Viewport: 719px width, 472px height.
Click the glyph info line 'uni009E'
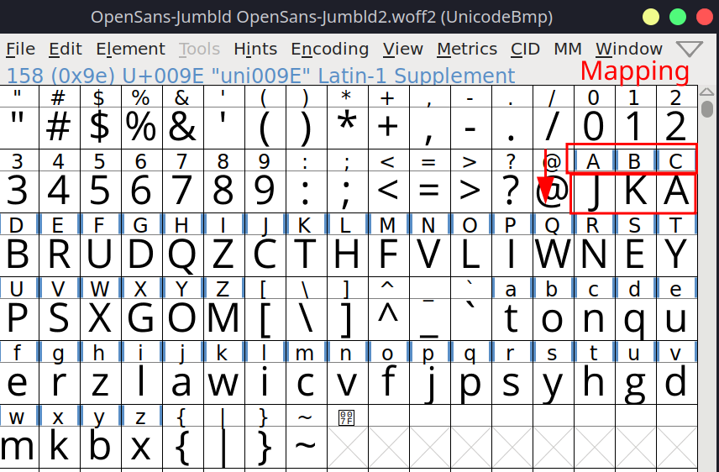(x=261, y=76)
